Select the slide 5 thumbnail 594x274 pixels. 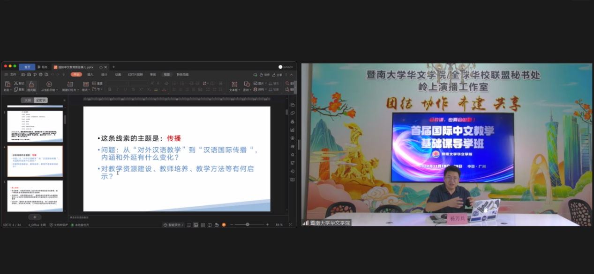[35, 196]
